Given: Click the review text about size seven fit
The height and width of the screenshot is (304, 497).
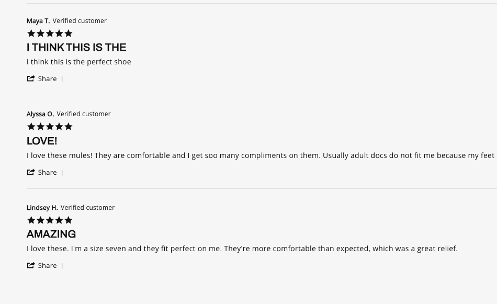Looking at the screenshot, I should (x=242, y=249).
